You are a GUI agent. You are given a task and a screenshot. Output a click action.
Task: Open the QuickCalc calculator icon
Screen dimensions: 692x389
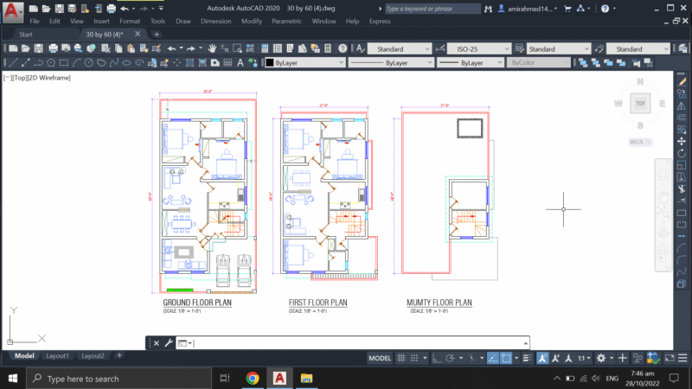(328, 48)
